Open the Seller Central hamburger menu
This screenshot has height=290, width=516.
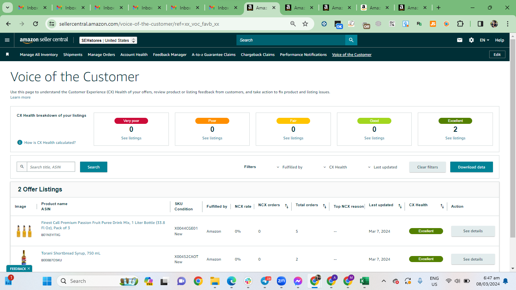pyautogui.click(x=7, y=40)
